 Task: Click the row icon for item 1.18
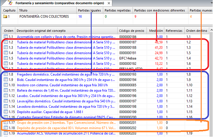[x=6, y=128]
